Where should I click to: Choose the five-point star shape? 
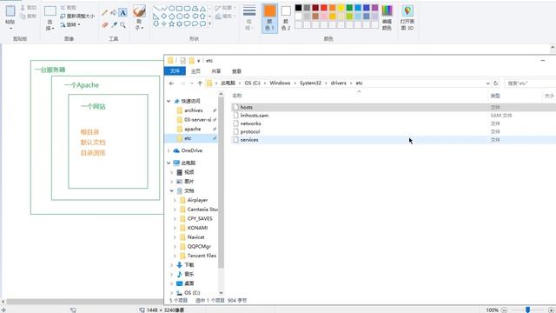click(x=172, y=23)
